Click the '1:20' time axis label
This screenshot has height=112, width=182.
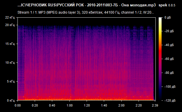[87, 105]
